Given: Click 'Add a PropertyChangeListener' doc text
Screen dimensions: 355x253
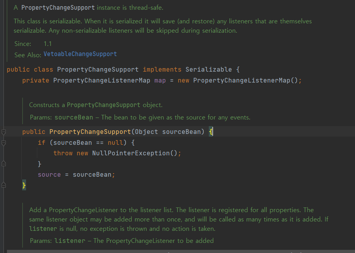Looking at the screenshot, I should tap(73, 210).
